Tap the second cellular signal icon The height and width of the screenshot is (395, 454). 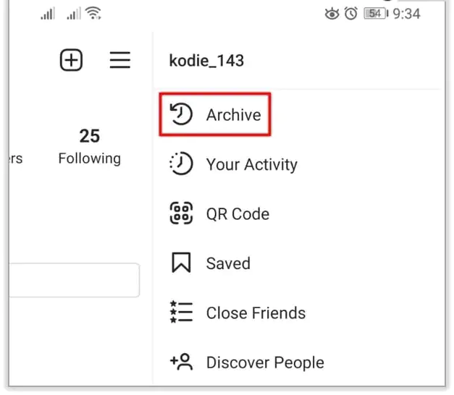pos(74,14)
